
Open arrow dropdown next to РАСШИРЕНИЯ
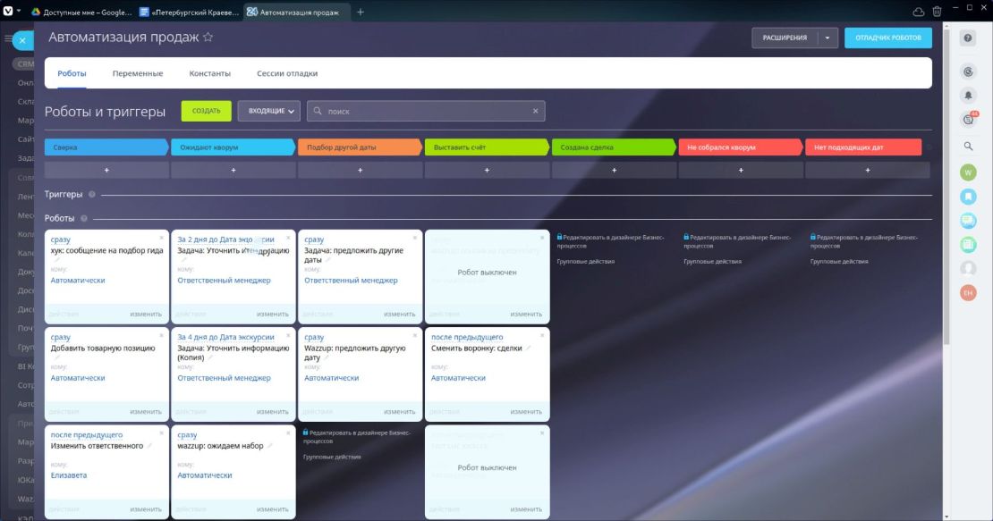(827, 38)
